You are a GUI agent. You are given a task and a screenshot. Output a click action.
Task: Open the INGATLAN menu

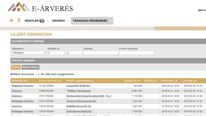pos(32,21)
